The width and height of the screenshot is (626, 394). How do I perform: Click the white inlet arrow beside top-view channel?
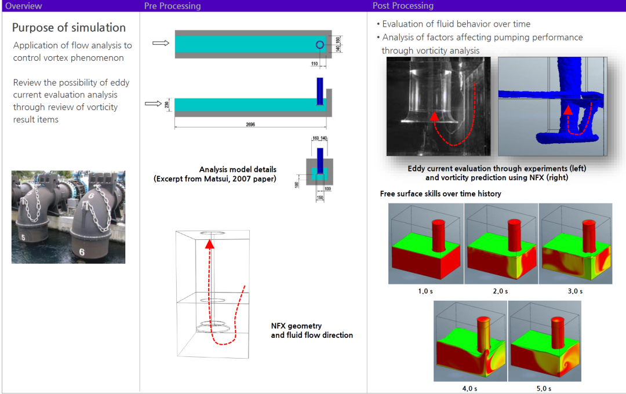click(x=160, y=43)
